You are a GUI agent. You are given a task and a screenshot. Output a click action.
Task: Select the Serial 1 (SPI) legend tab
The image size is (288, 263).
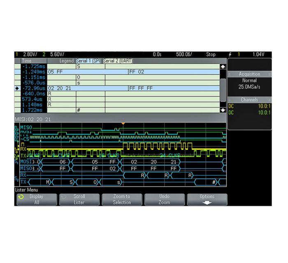[88, 61]
